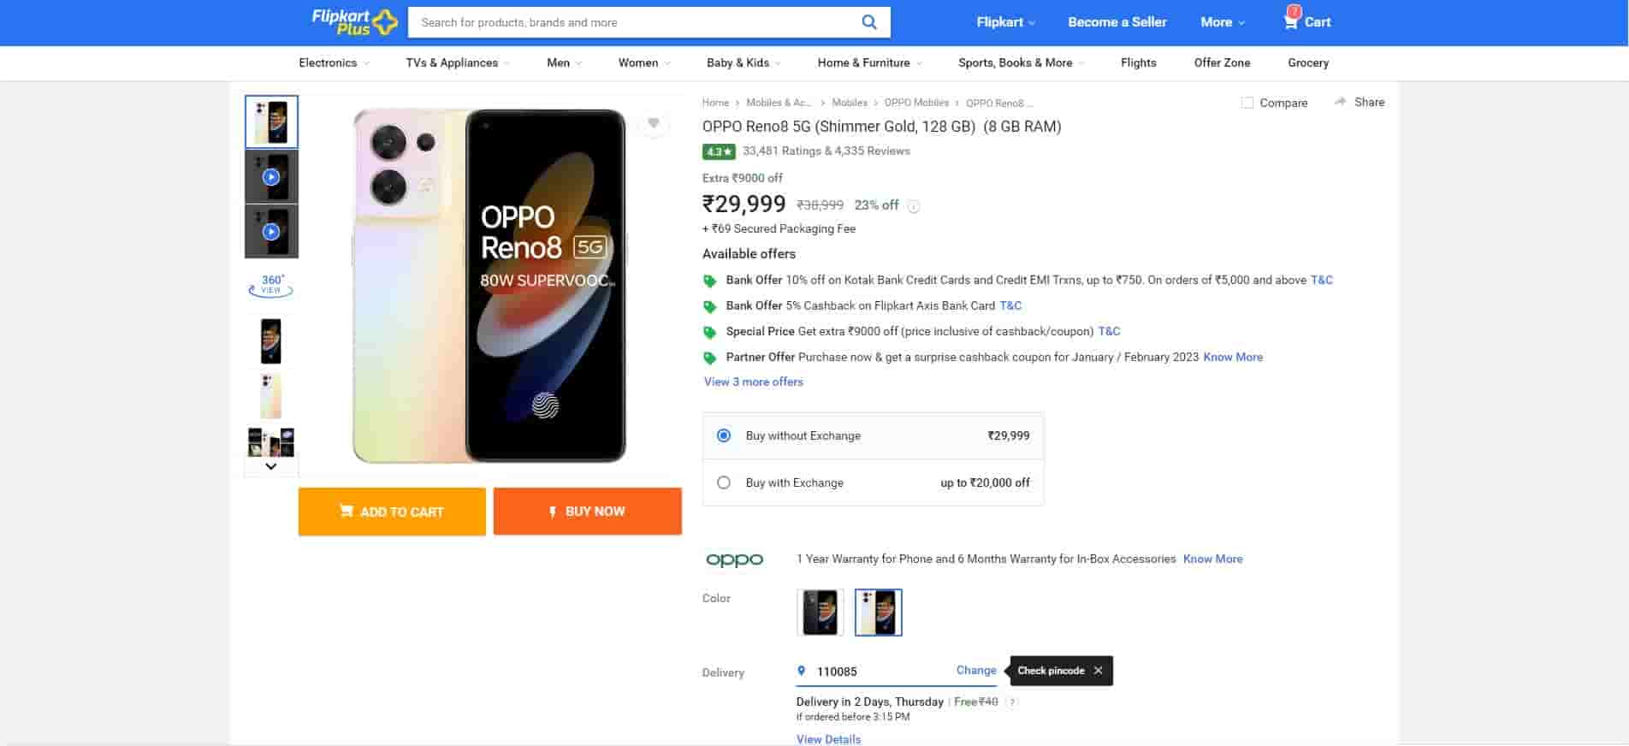Click the price info icon beside 23% off
The width and height of the screenshot is (1629, 746).
[x=914, y=206]
